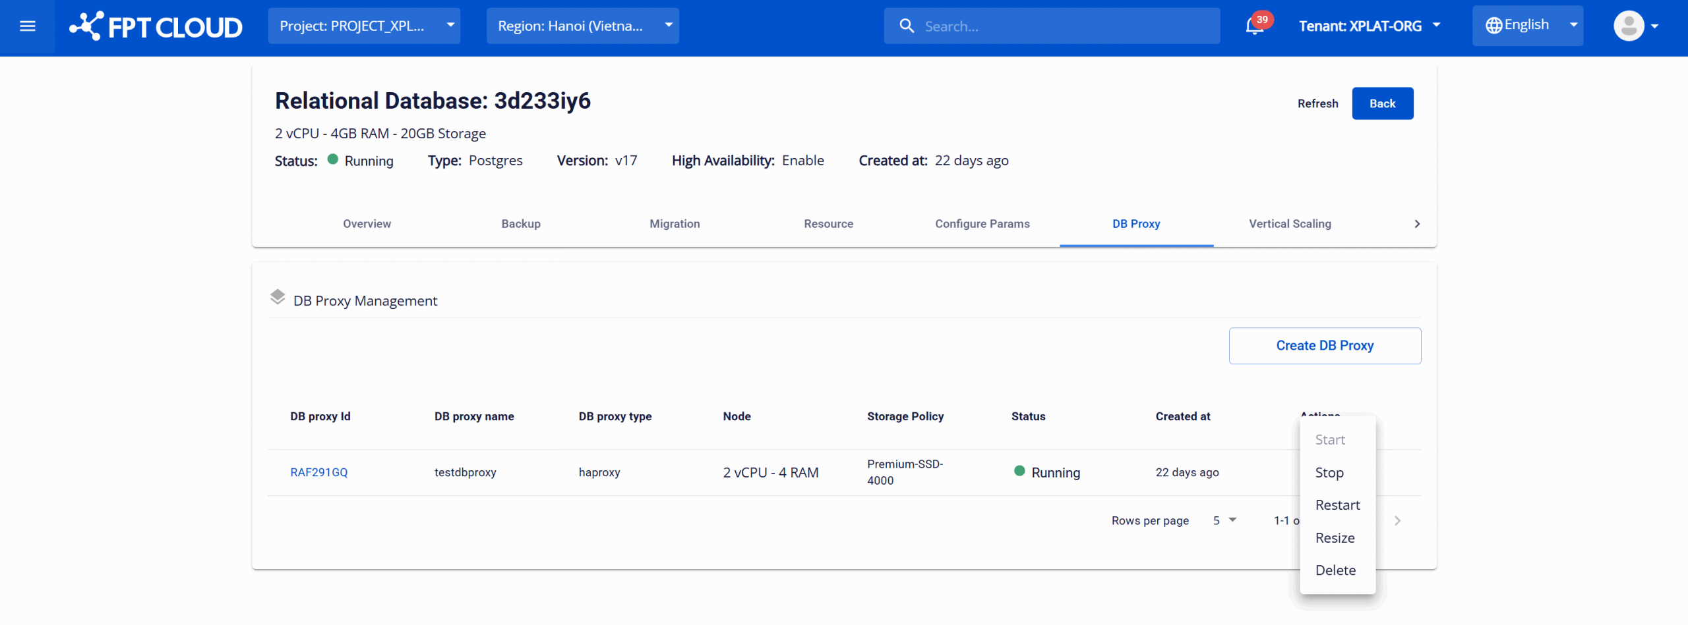This screenshot has height=625, width=1688.
Task: Open the notifications bell
Action: point(1253,26)
